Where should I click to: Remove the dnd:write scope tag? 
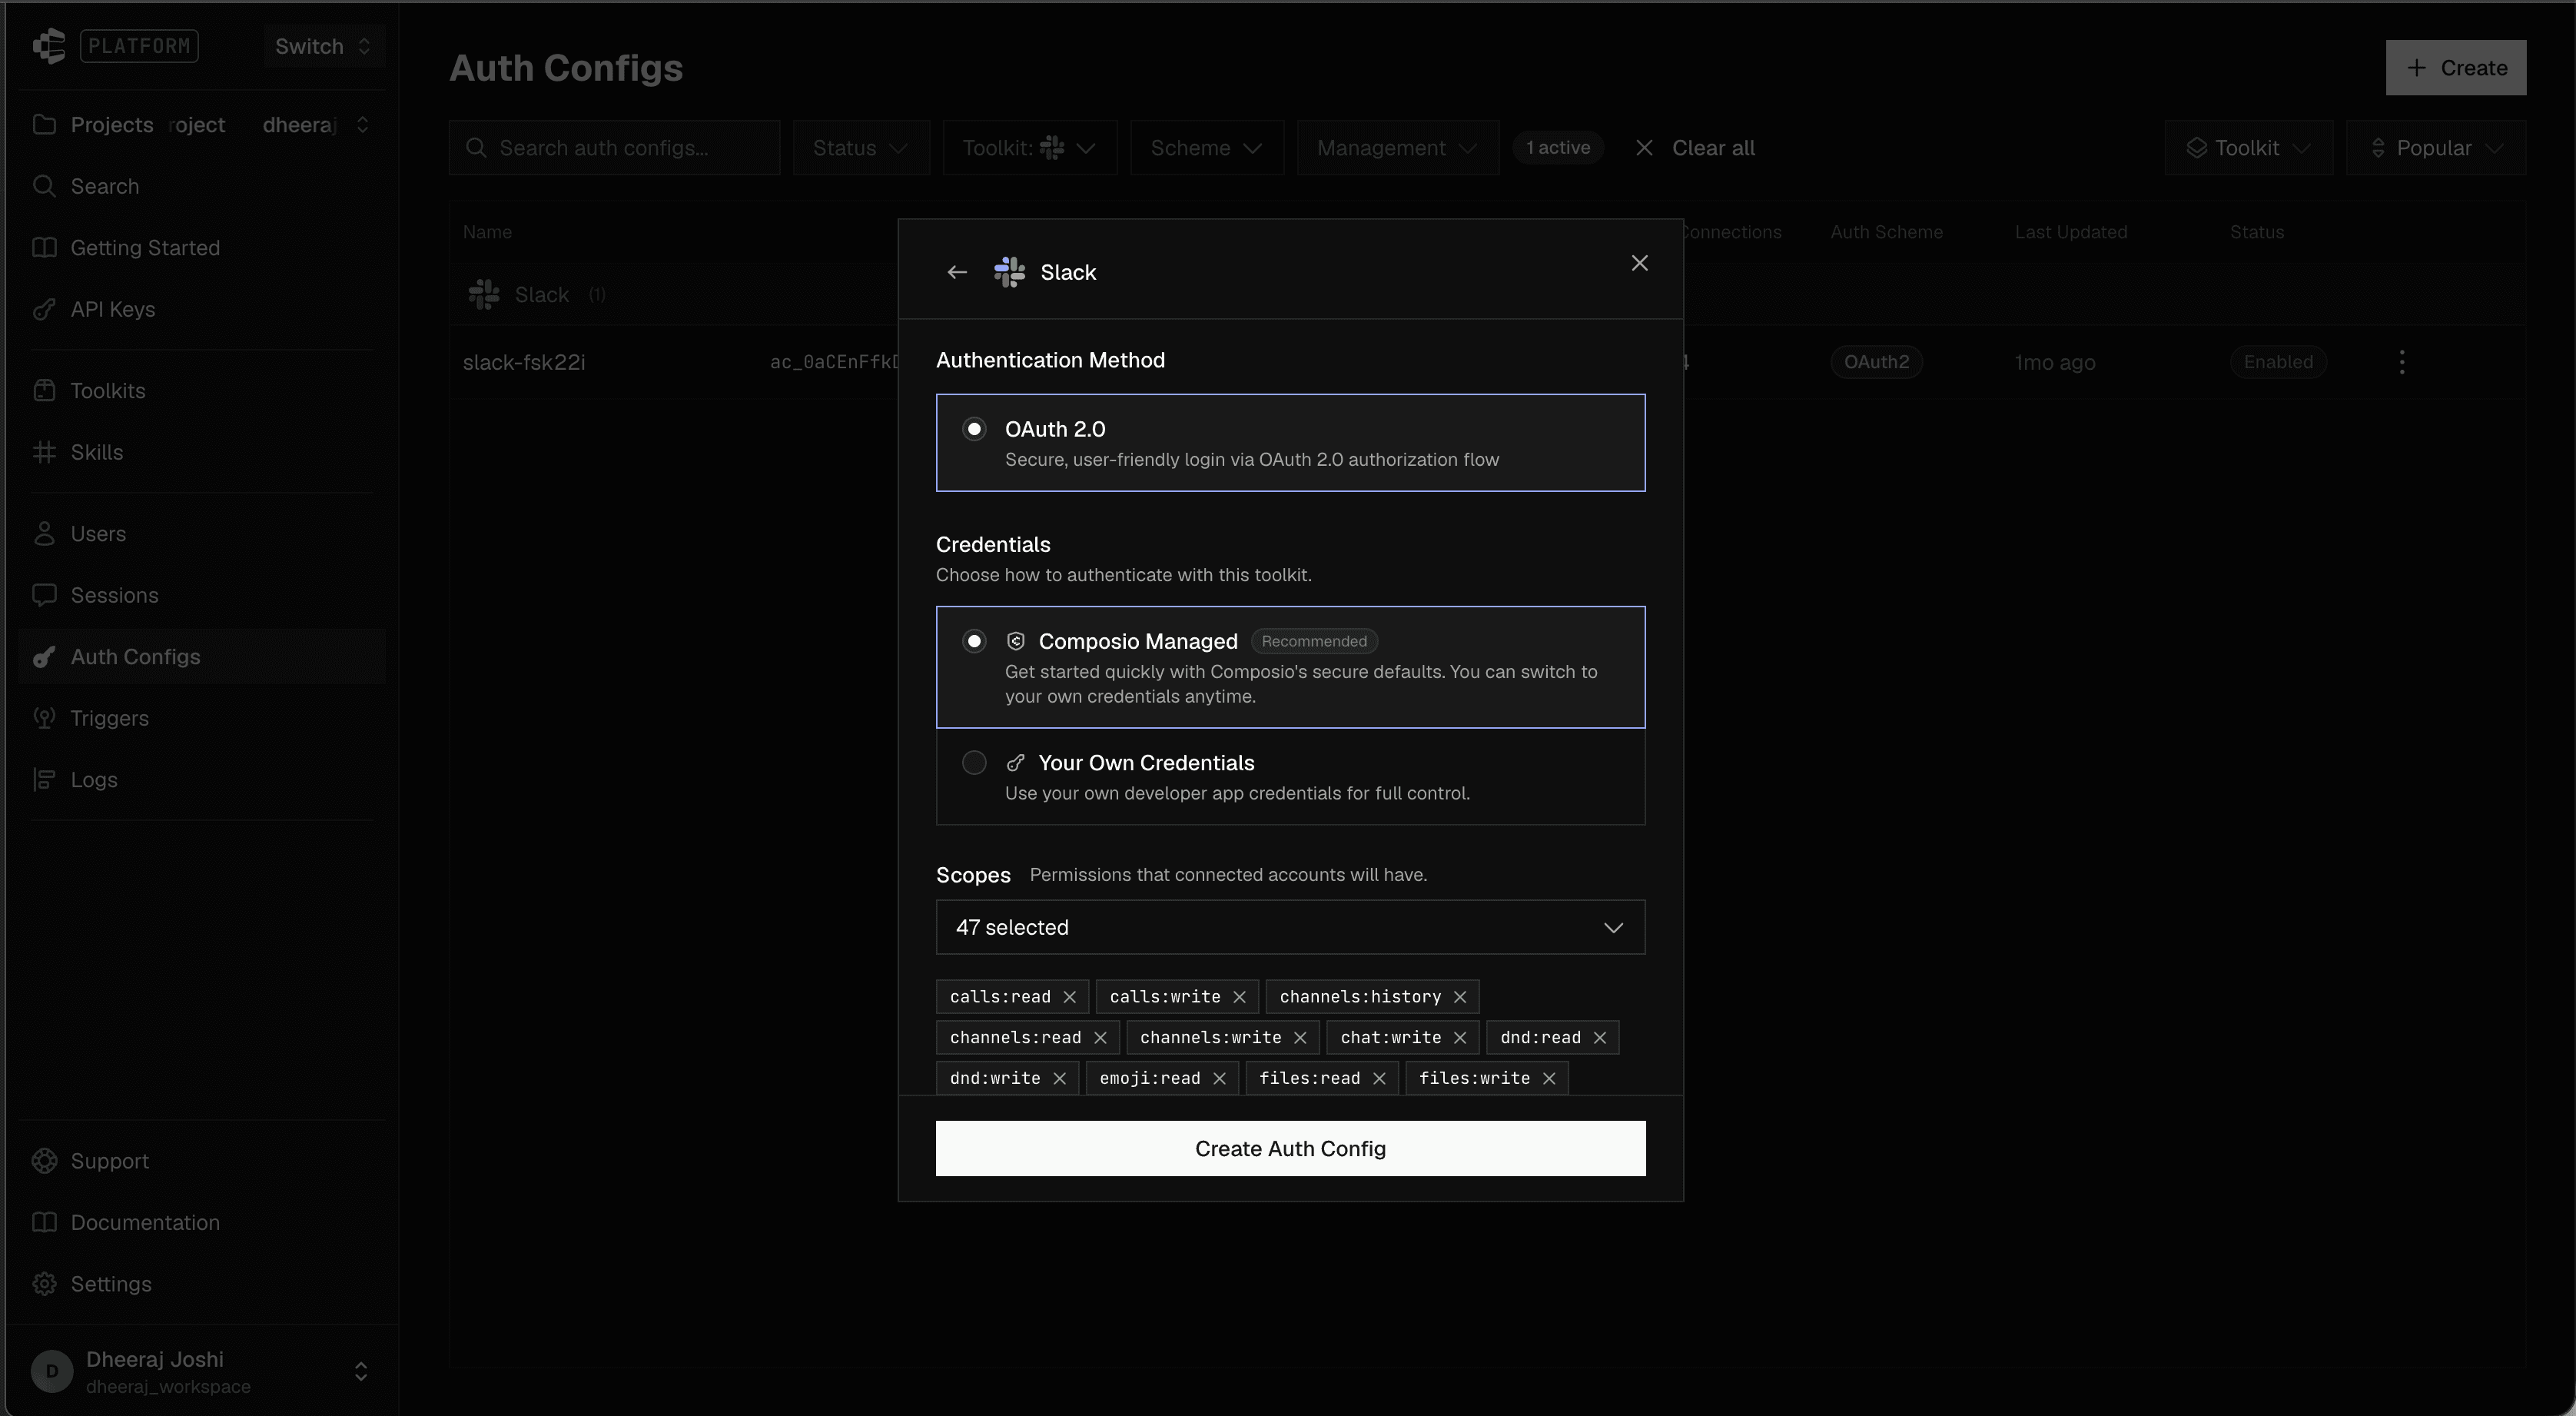coord(1059,1078)
